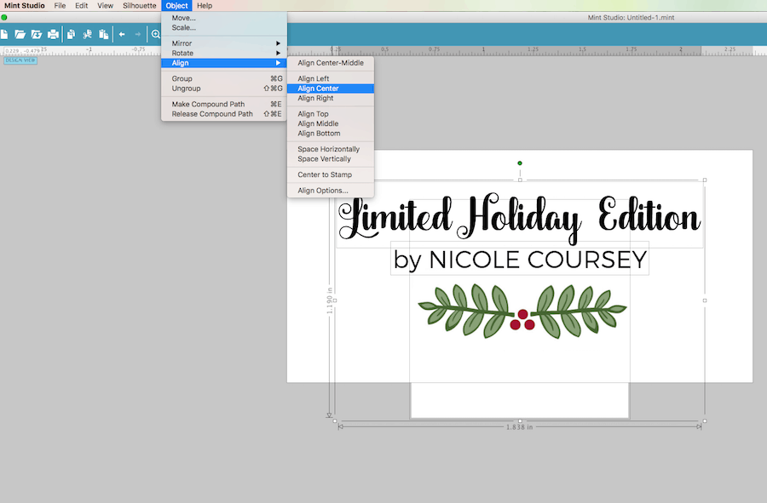Choose Make Compound Path
The image size is (767, 503).
223,104
